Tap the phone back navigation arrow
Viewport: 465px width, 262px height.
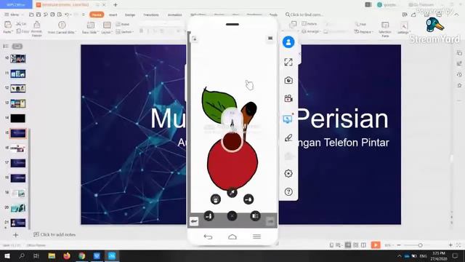(x=208, y=237)
